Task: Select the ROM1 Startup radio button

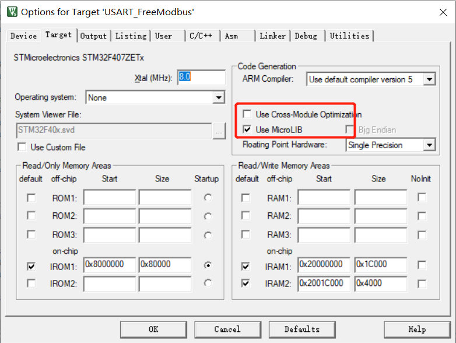Action: (208, 198)
